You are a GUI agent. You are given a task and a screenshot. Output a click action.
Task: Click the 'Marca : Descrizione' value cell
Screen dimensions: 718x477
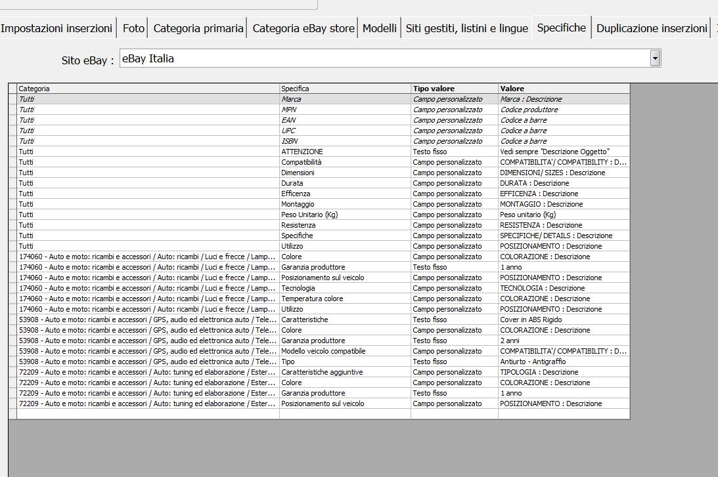pyautogui.click(x=564, y=99)
